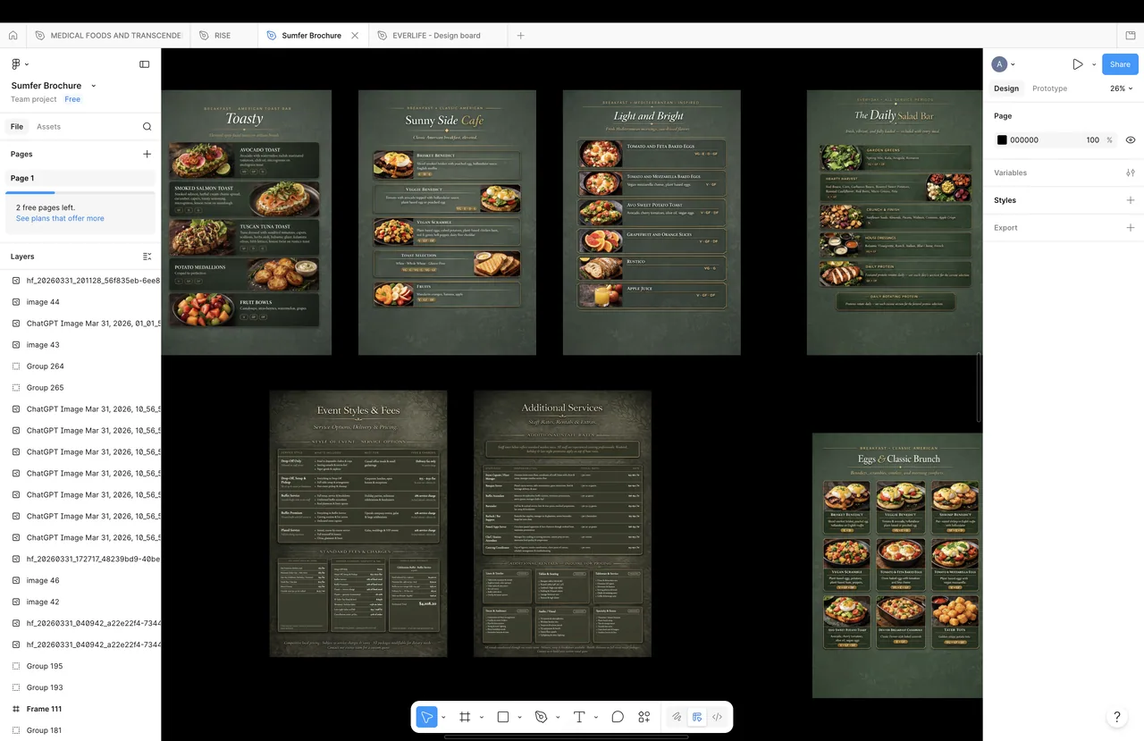Open shape tools dropdown arrow
Image resolution: width=1144 pixels, height=741 pixels.
tap(519, 717)
